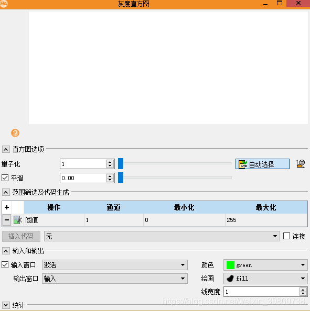Click the maximum cell showing 255
Viewport: 310px width, 311px height.
[x=266, y=220]
